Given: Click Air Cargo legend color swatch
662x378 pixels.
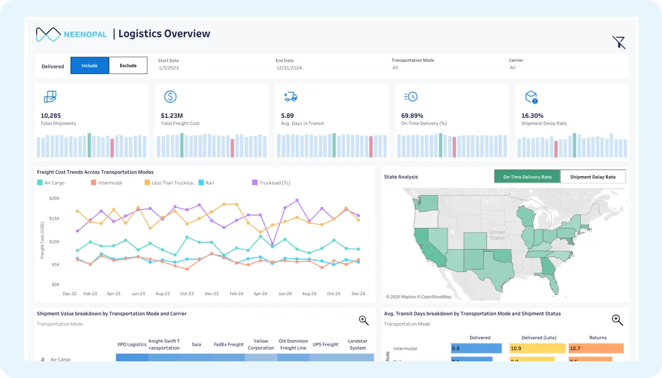Looking at the screenshot, I should (x=39, y=183).
